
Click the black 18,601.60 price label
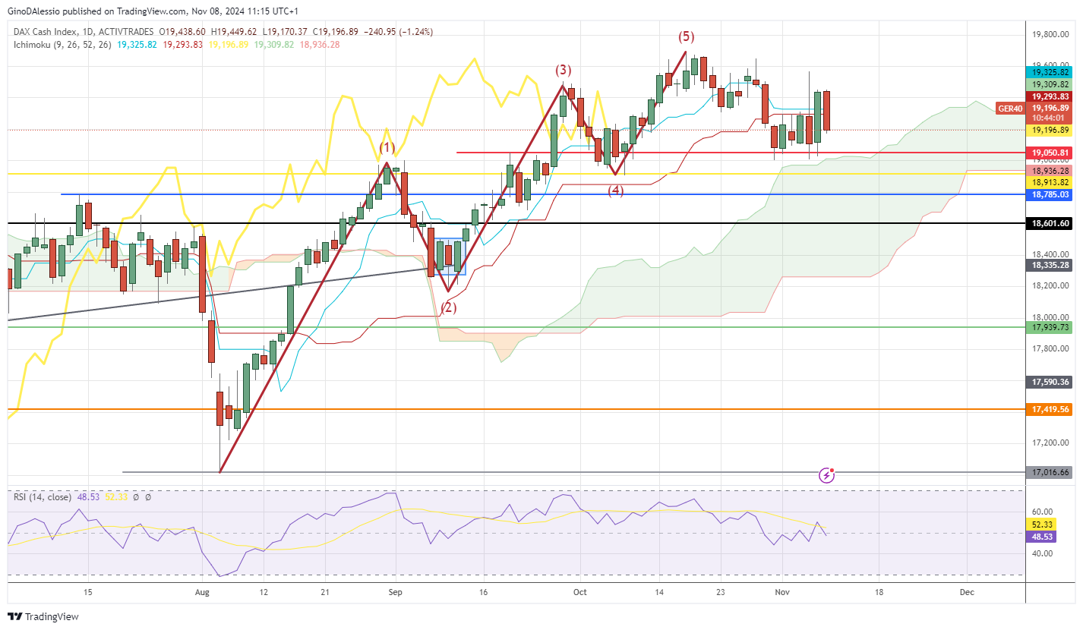(1050, 224)
